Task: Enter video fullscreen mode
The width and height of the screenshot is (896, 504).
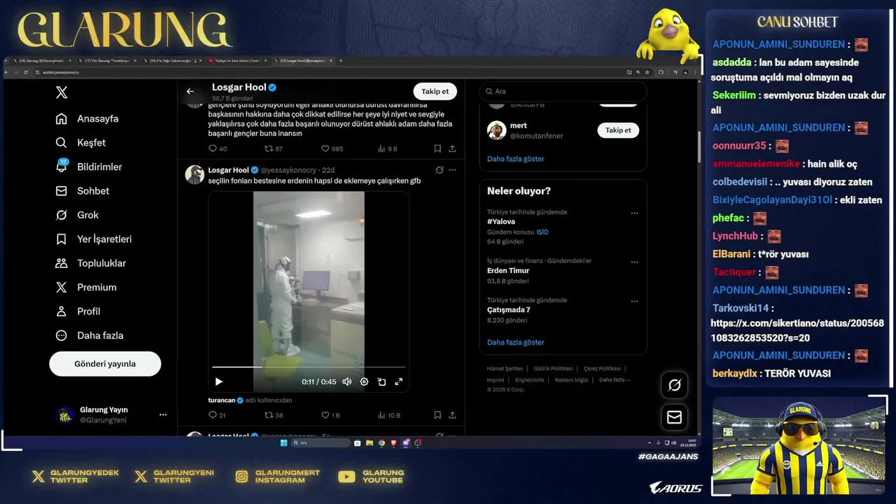Action: [x=399, y=381]
